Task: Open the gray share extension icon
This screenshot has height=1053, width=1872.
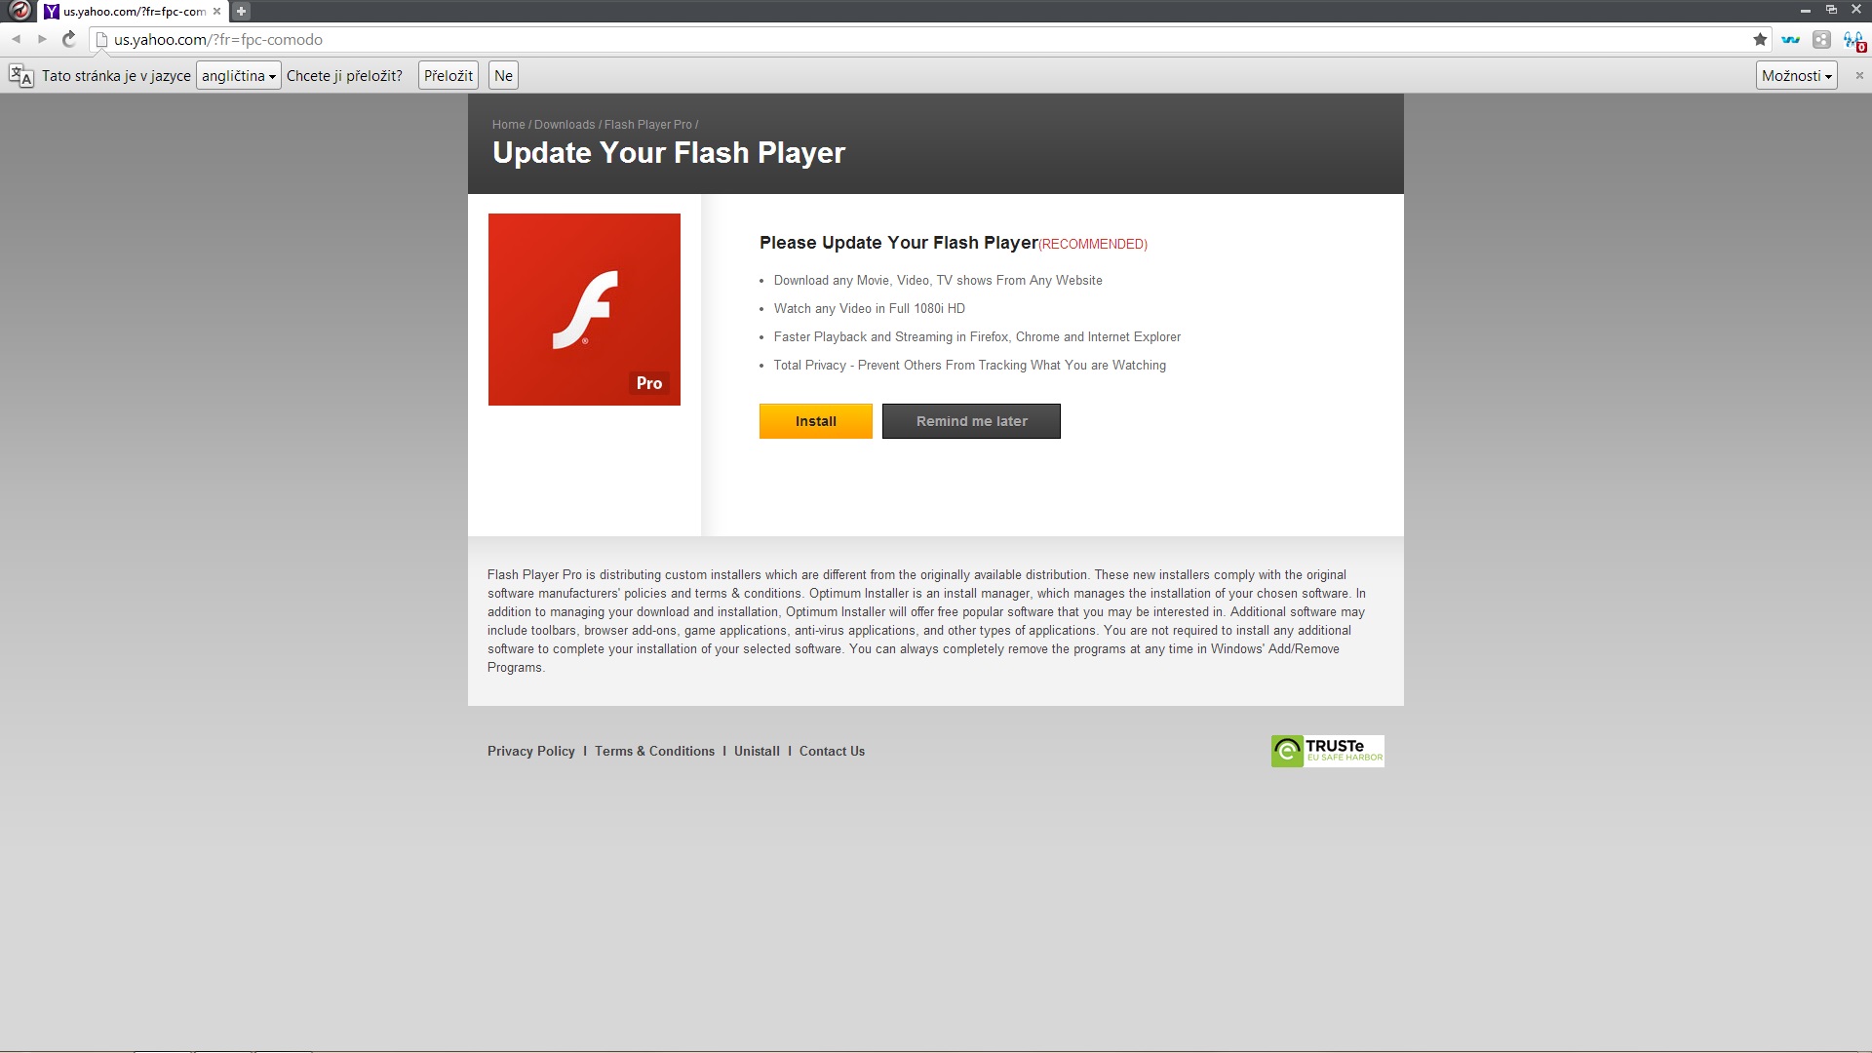Action: [x=1821, y=40]
